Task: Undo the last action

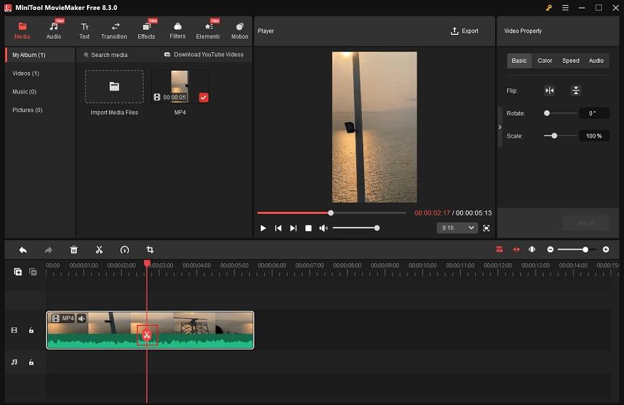Action: (x=23, y=250)
